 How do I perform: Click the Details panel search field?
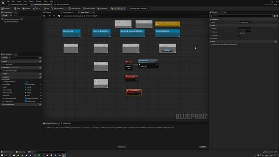242,16
